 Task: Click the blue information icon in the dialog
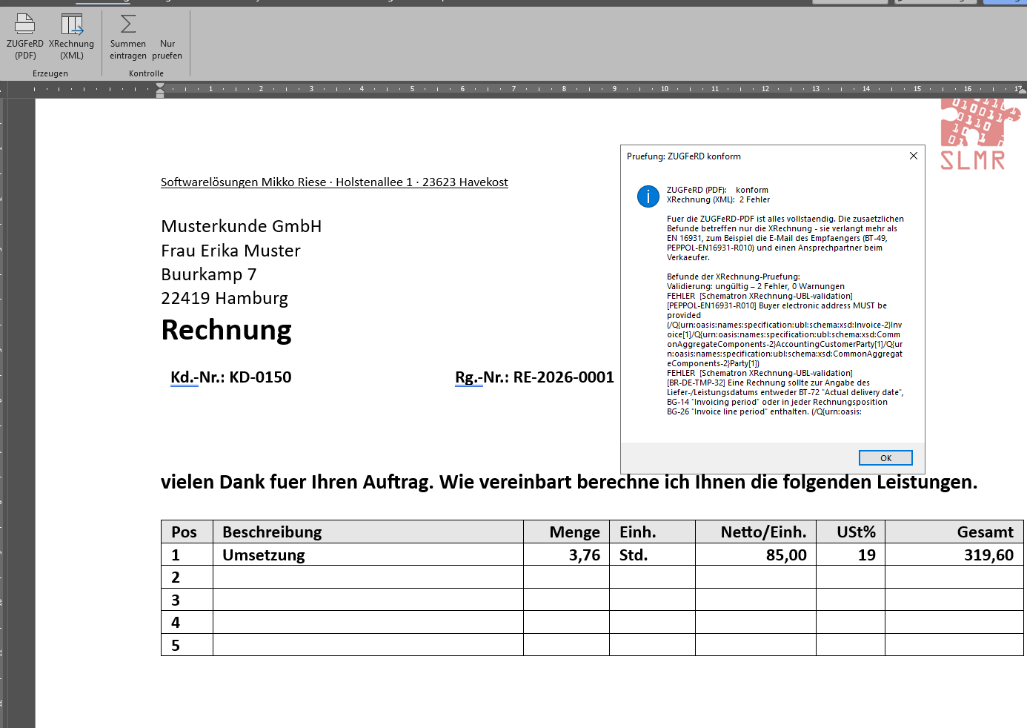tap(648, 196)
